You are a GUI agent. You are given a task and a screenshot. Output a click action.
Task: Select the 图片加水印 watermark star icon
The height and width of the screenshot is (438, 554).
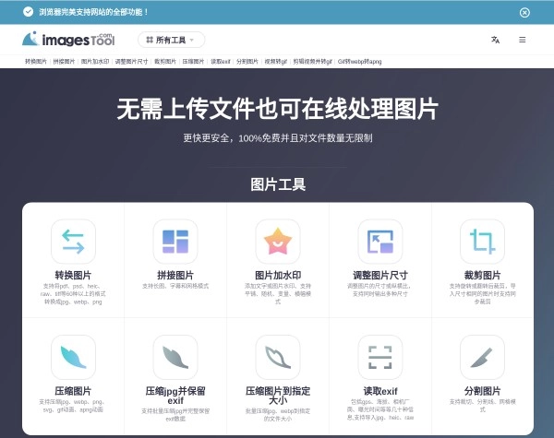278,242
